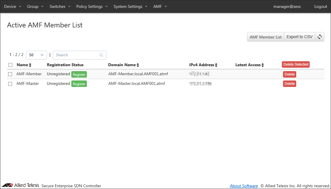Sort by Latest Access using its sort arrows
The height and width of the screenshot is (189, 331).
[263, 65]
